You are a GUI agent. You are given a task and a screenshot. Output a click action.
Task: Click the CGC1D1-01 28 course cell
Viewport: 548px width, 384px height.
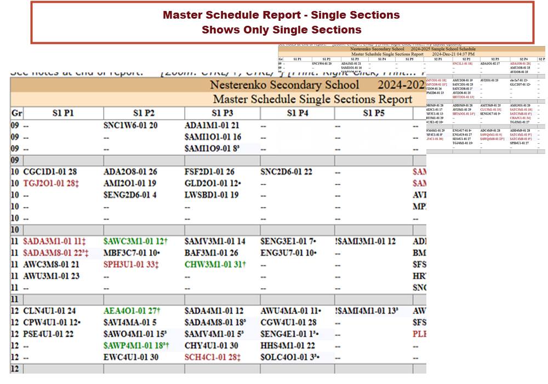pos(50,171)
